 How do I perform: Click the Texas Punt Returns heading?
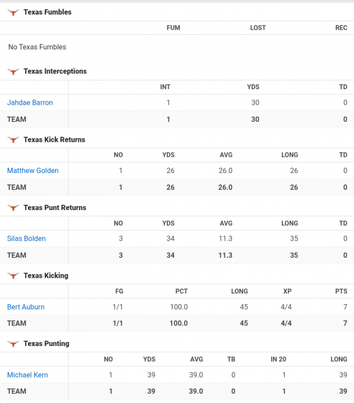(x=55, y=207)
